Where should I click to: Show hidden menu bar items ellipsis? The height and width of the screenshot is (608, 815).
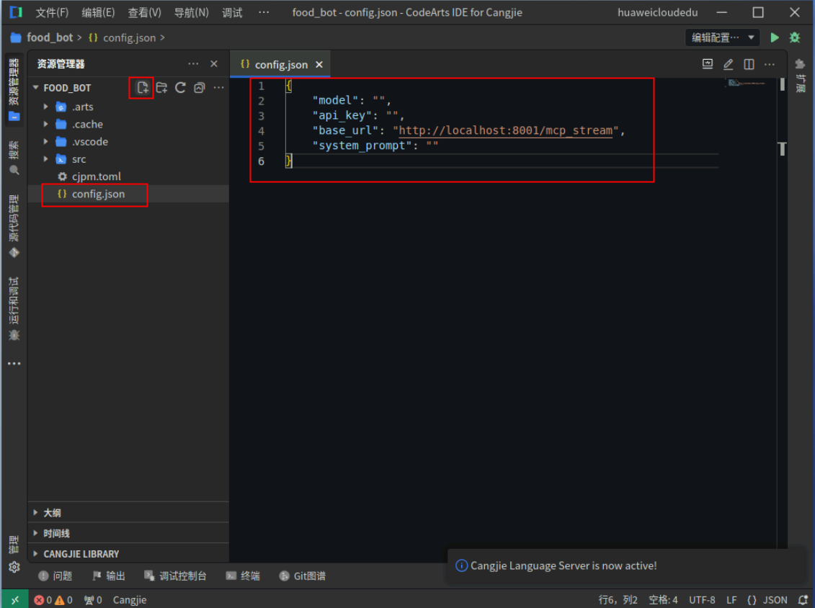tap(264, 12)
